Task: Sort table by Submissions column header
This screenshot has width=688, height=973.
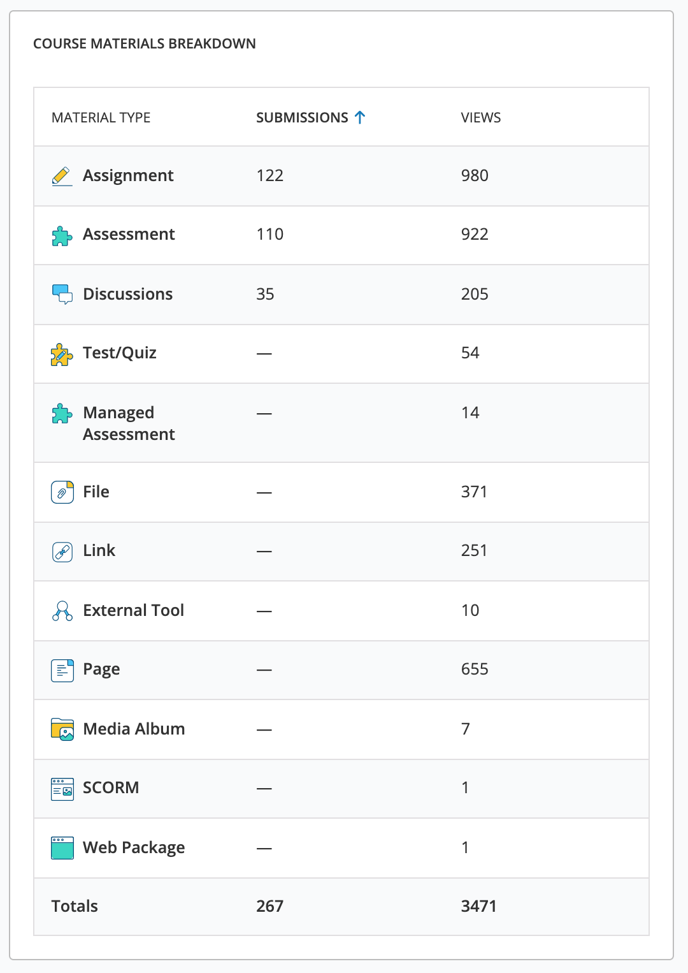Action: pyautogui.click(x=302, y=118)
